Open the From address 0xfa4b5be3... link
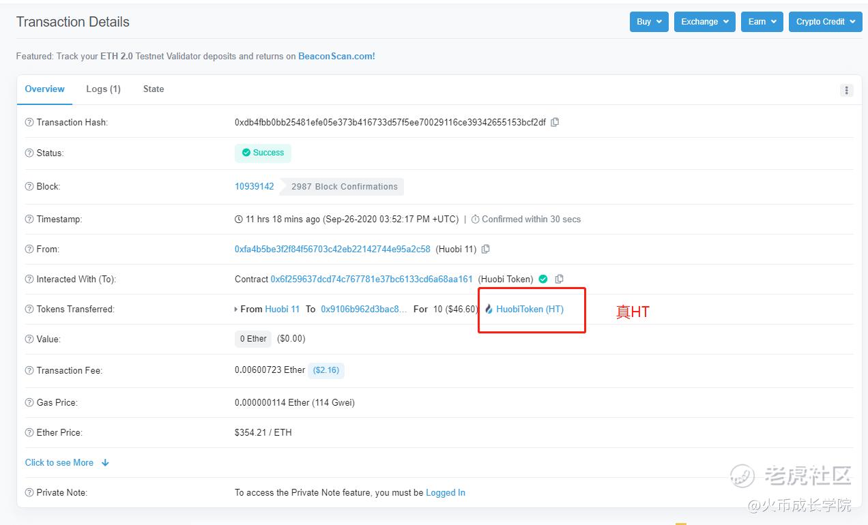Image resolution: width=868 pixels, height=525 pixels. tap(332, 249)
